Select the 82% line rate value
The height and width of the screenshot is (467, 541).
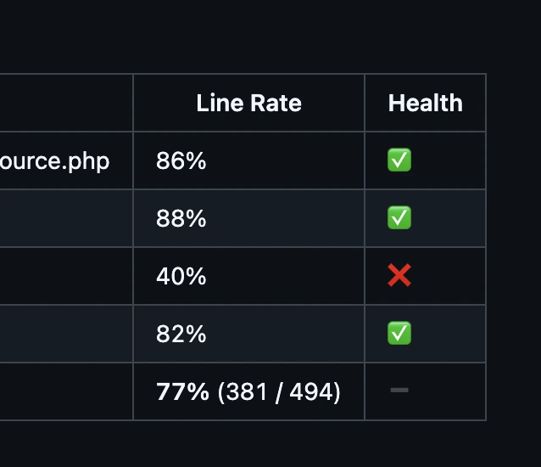(181, 334)
